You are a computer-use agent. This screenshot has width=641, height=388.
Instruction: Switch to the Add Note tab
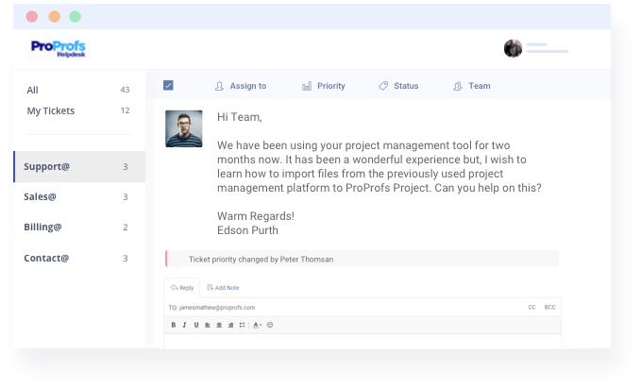[223, 288]
